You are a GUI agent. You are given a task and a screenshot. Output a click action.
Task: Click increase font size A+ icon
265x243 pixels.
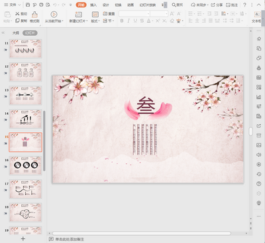click(172, 14)
